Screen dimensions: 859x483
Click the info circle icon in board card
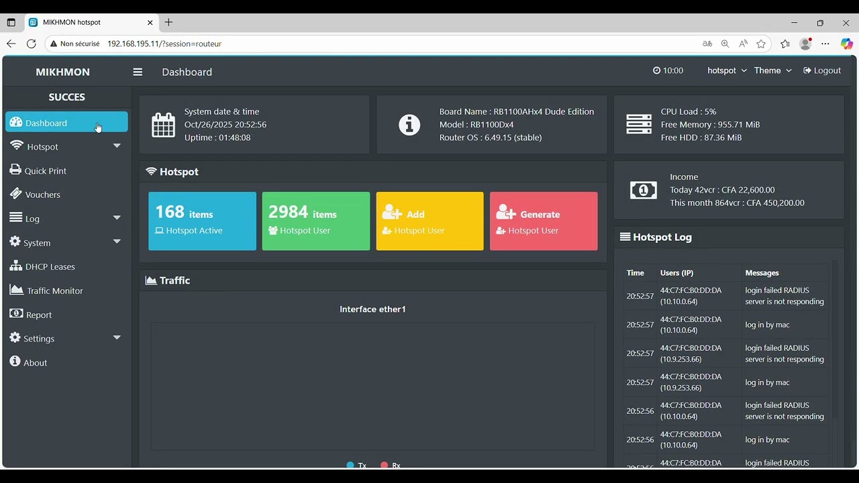409,125
